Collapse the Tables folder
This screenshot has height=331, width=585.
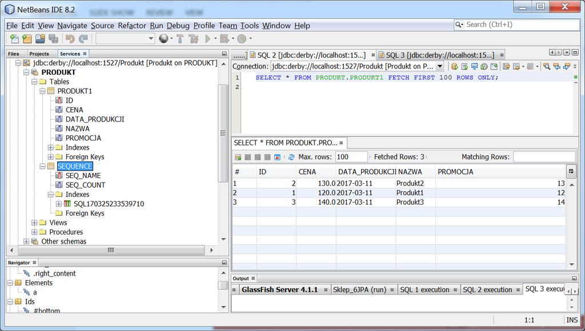34,82
